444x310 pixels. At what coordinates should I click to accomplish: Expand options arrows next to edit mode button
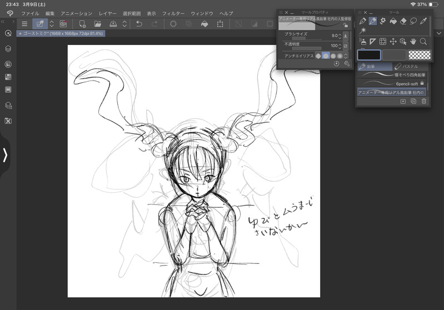point(52,24)
